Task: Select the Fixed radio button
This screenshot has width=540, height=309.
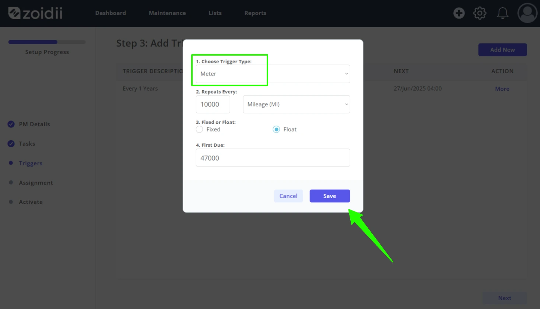Action: coord(199,129)
